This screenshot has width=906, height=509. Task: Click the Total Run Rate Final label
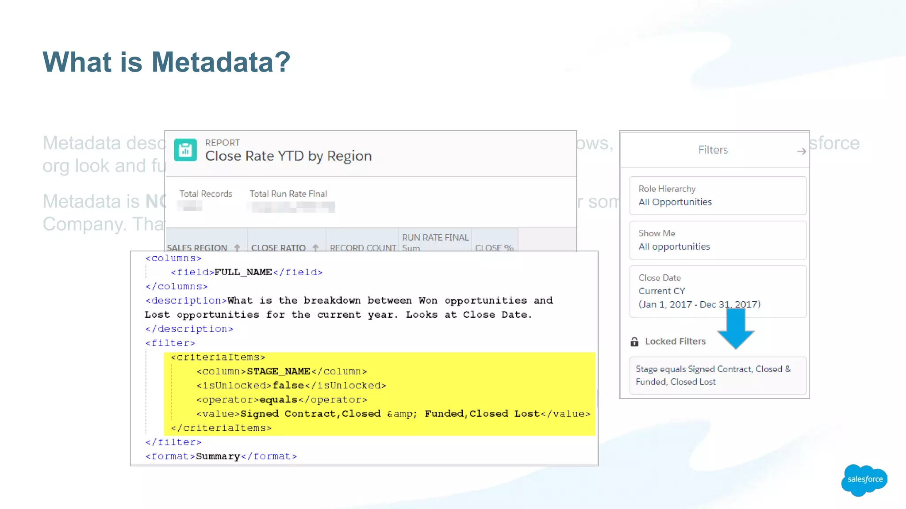click(x=288, y=194)
